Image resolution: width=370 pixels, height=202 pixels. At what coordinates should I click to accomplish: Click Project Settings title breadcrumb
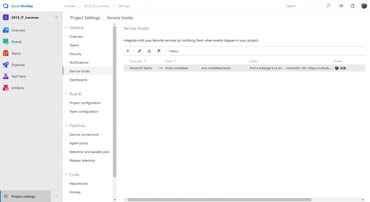point(85,18)
